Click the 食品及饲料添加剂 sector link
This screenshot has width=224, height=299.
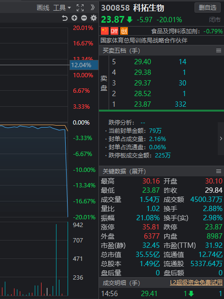click(176, 31)
